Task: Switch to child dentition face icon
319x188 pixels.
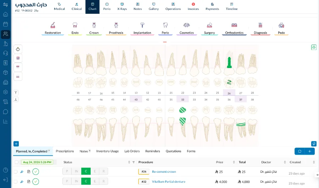Action: [x=18, y=49]
